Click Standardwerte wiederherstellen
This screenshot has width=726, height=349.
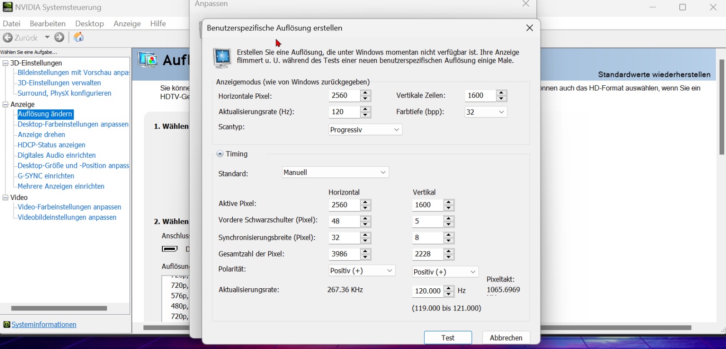[x=654, y=74]
